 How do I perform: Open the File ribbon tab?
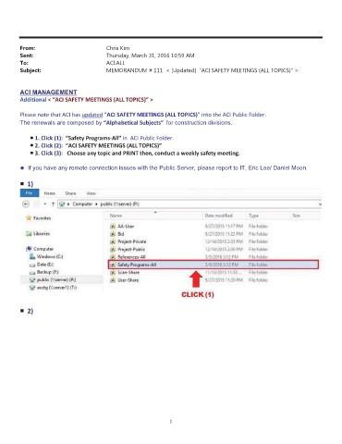click(x=30, y=193)
